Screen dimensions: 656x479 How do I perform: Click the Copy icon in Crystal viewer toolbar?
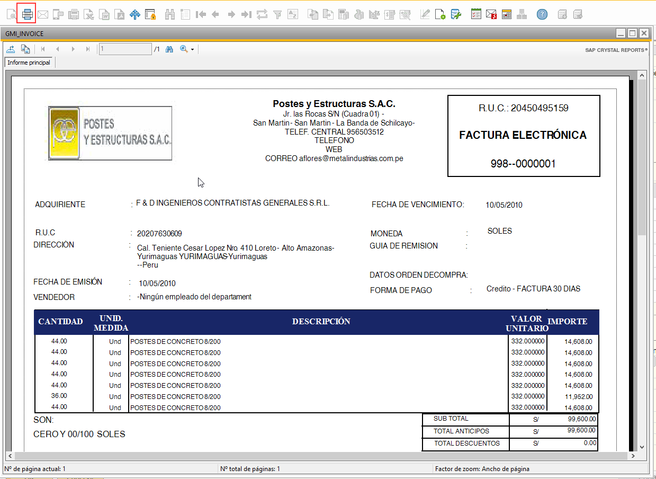point(25,49)
